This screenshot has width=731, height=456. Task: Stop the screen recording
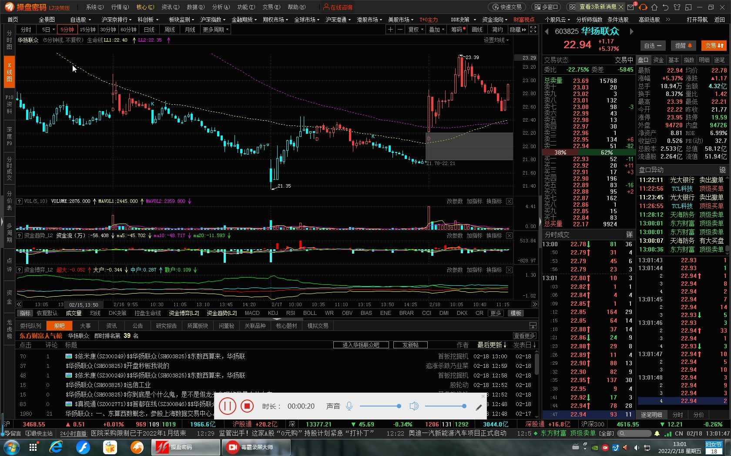coord(247,406)
